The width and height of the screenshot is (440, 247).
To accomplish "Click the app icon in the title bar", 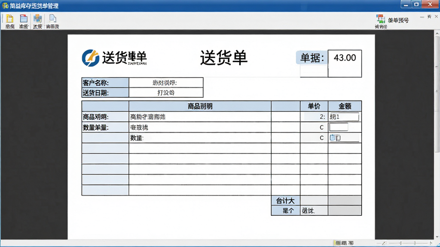I will (x=5, y=5).
